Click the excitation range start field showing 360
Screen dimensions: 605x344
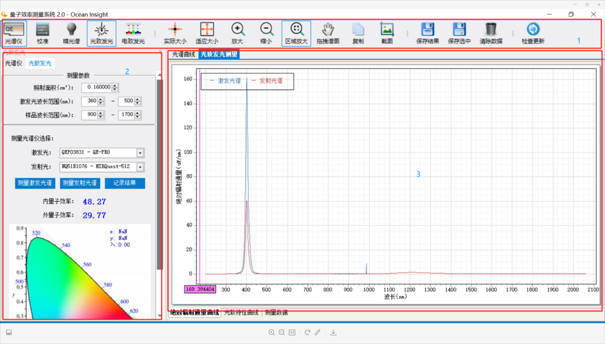coord(90,101)
